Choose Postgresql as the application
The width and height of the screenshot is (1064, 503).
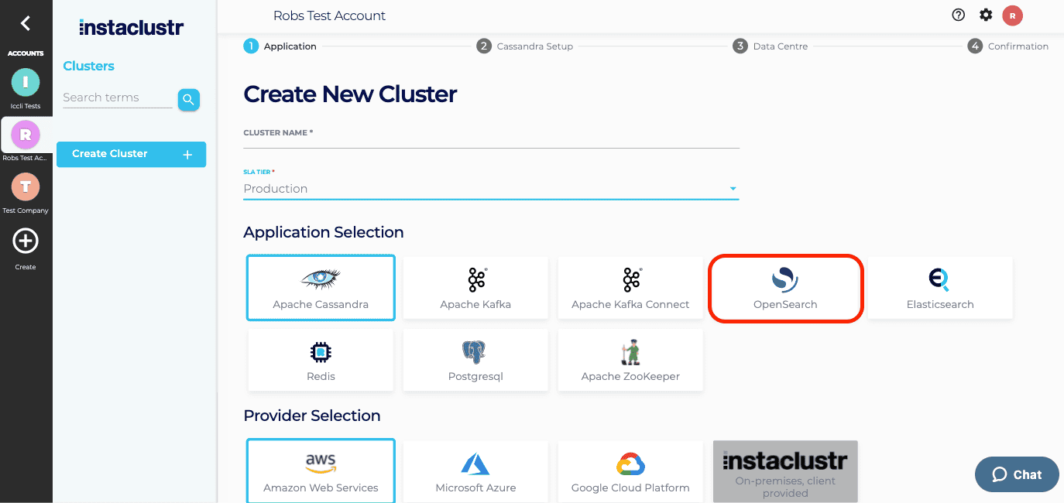[475, 360]
